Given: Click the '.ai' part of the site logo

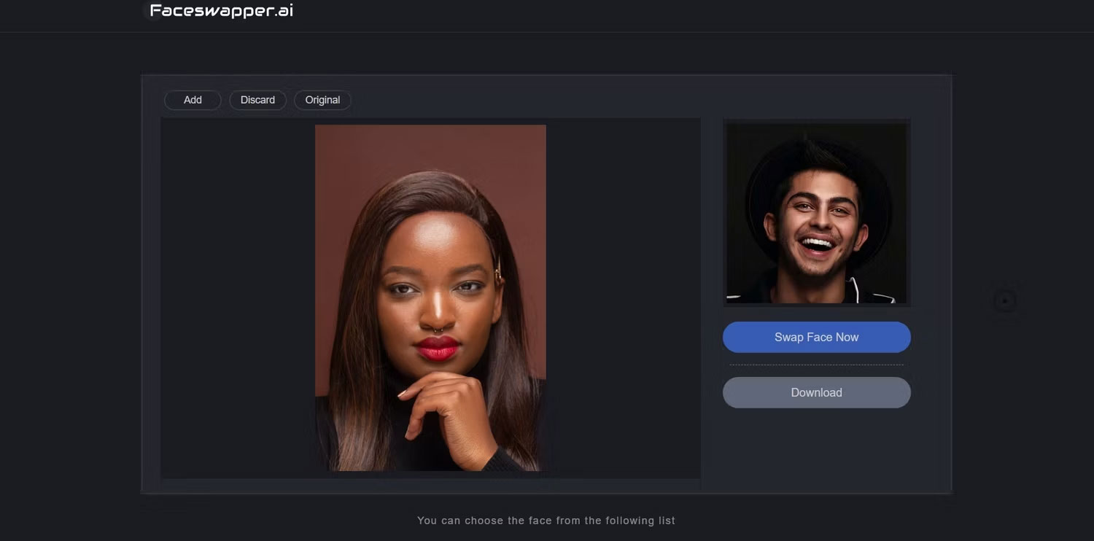Looking at the screenshot, I should pyautogui.click(x=283, y=11).
